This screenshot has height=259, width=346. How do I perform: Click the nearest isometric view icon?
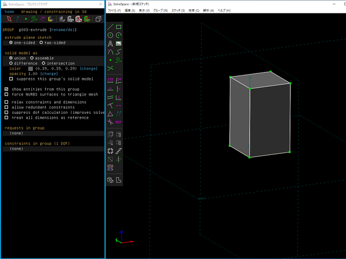(110, 180)
